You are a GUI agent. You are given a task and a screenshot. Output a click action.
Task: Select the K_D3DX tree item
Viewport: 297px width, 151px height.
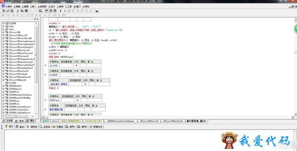point(12,83)
